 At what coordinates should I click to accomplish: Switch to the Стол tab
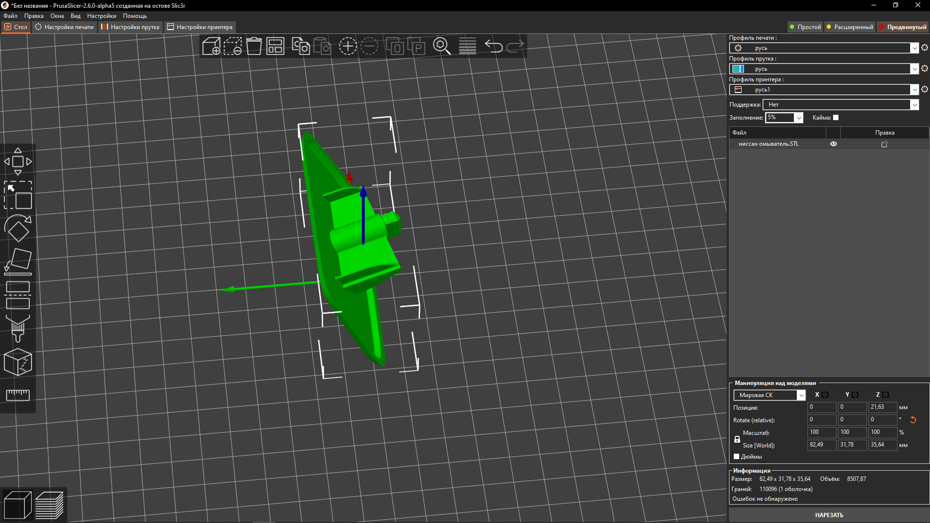(x=16, y=27)
